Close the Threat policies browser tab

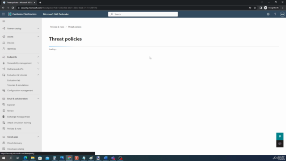[34, 3]
